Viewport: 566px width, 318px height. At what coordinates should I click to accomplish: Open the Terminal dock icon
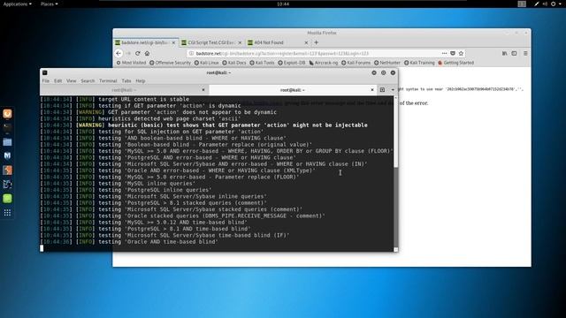click(x=7, y=128)
